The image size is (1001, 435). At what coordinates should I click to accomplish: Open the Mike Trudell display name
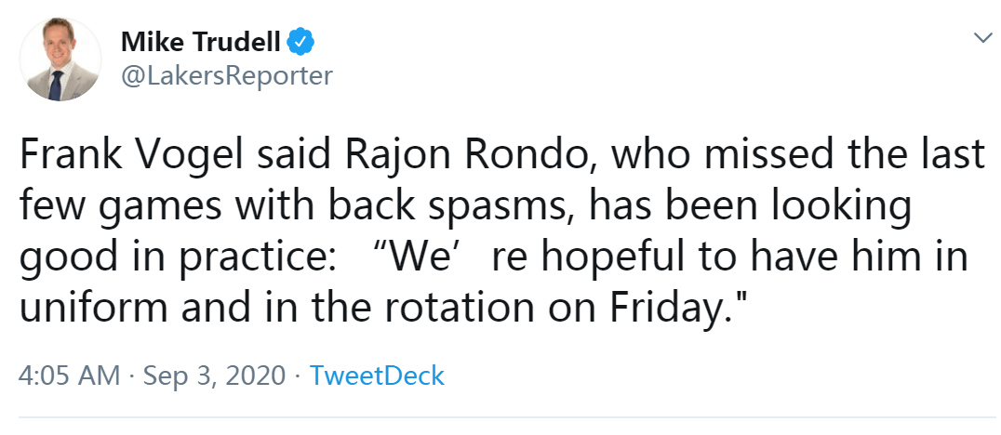click(x=200, y=43)
